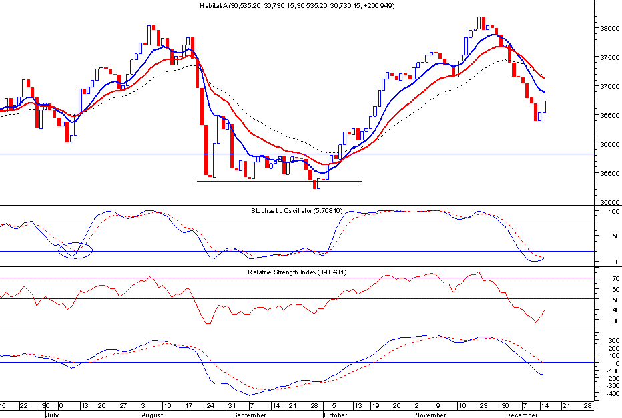Select the 200 value on bottom indicator scale
This screenshot has height=418, width=622.
click(614, 349)
